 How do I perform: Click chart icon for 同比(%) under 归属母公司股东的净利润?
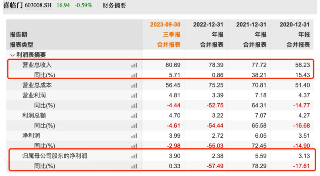(x=134, y=166)
